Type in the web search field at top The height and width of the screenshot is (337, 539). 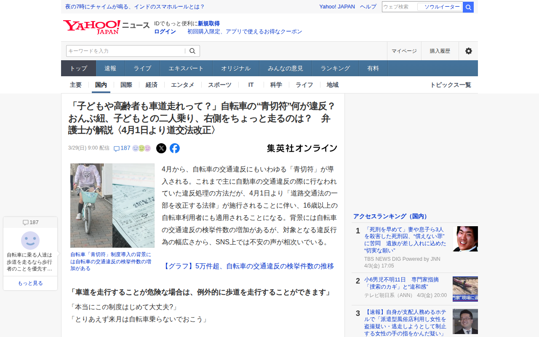coord(399,7)
